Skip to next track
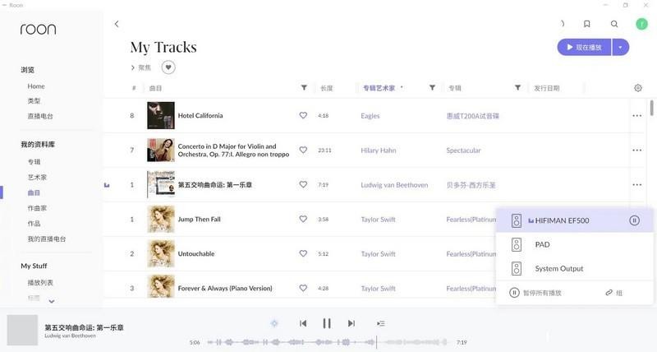 [351, 323]
